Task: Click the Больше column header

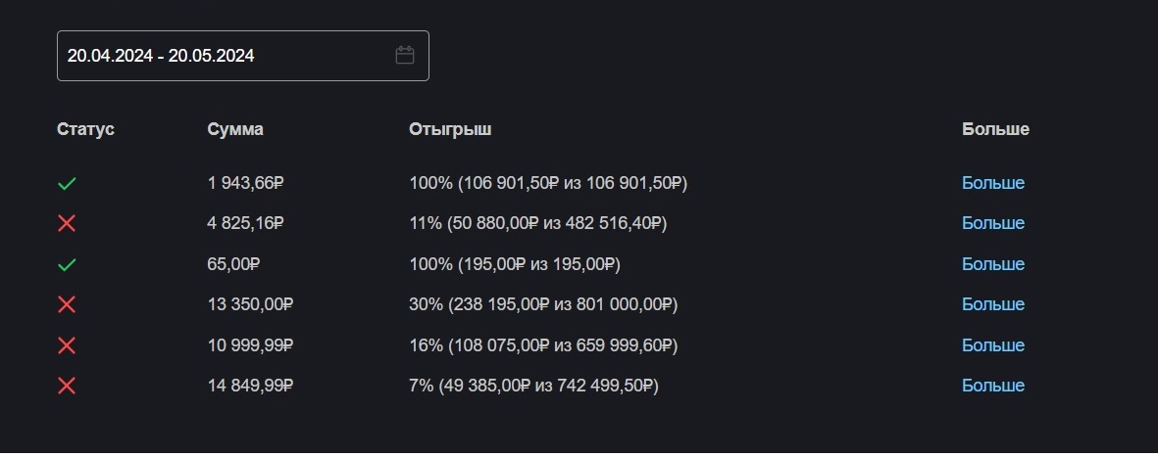Action: pos(995,129)
